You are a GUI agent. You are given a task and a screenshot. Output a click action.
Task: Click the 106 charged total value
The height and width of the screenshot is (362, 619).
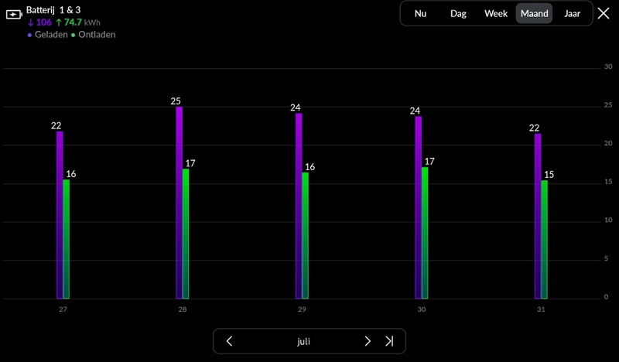point(44,22)
